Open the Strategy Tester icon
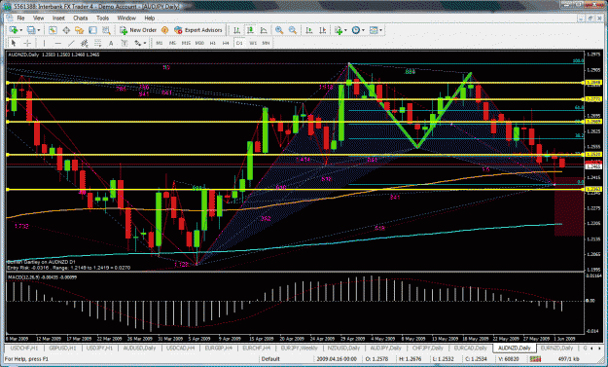The height and width of the screenshot is (367, 608). 106,30
